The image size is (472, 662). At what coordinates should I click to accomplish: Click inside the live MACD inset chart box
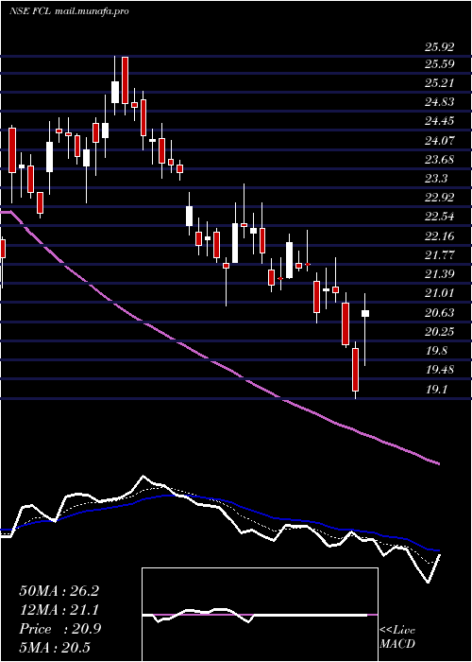(x=260, y=615)
